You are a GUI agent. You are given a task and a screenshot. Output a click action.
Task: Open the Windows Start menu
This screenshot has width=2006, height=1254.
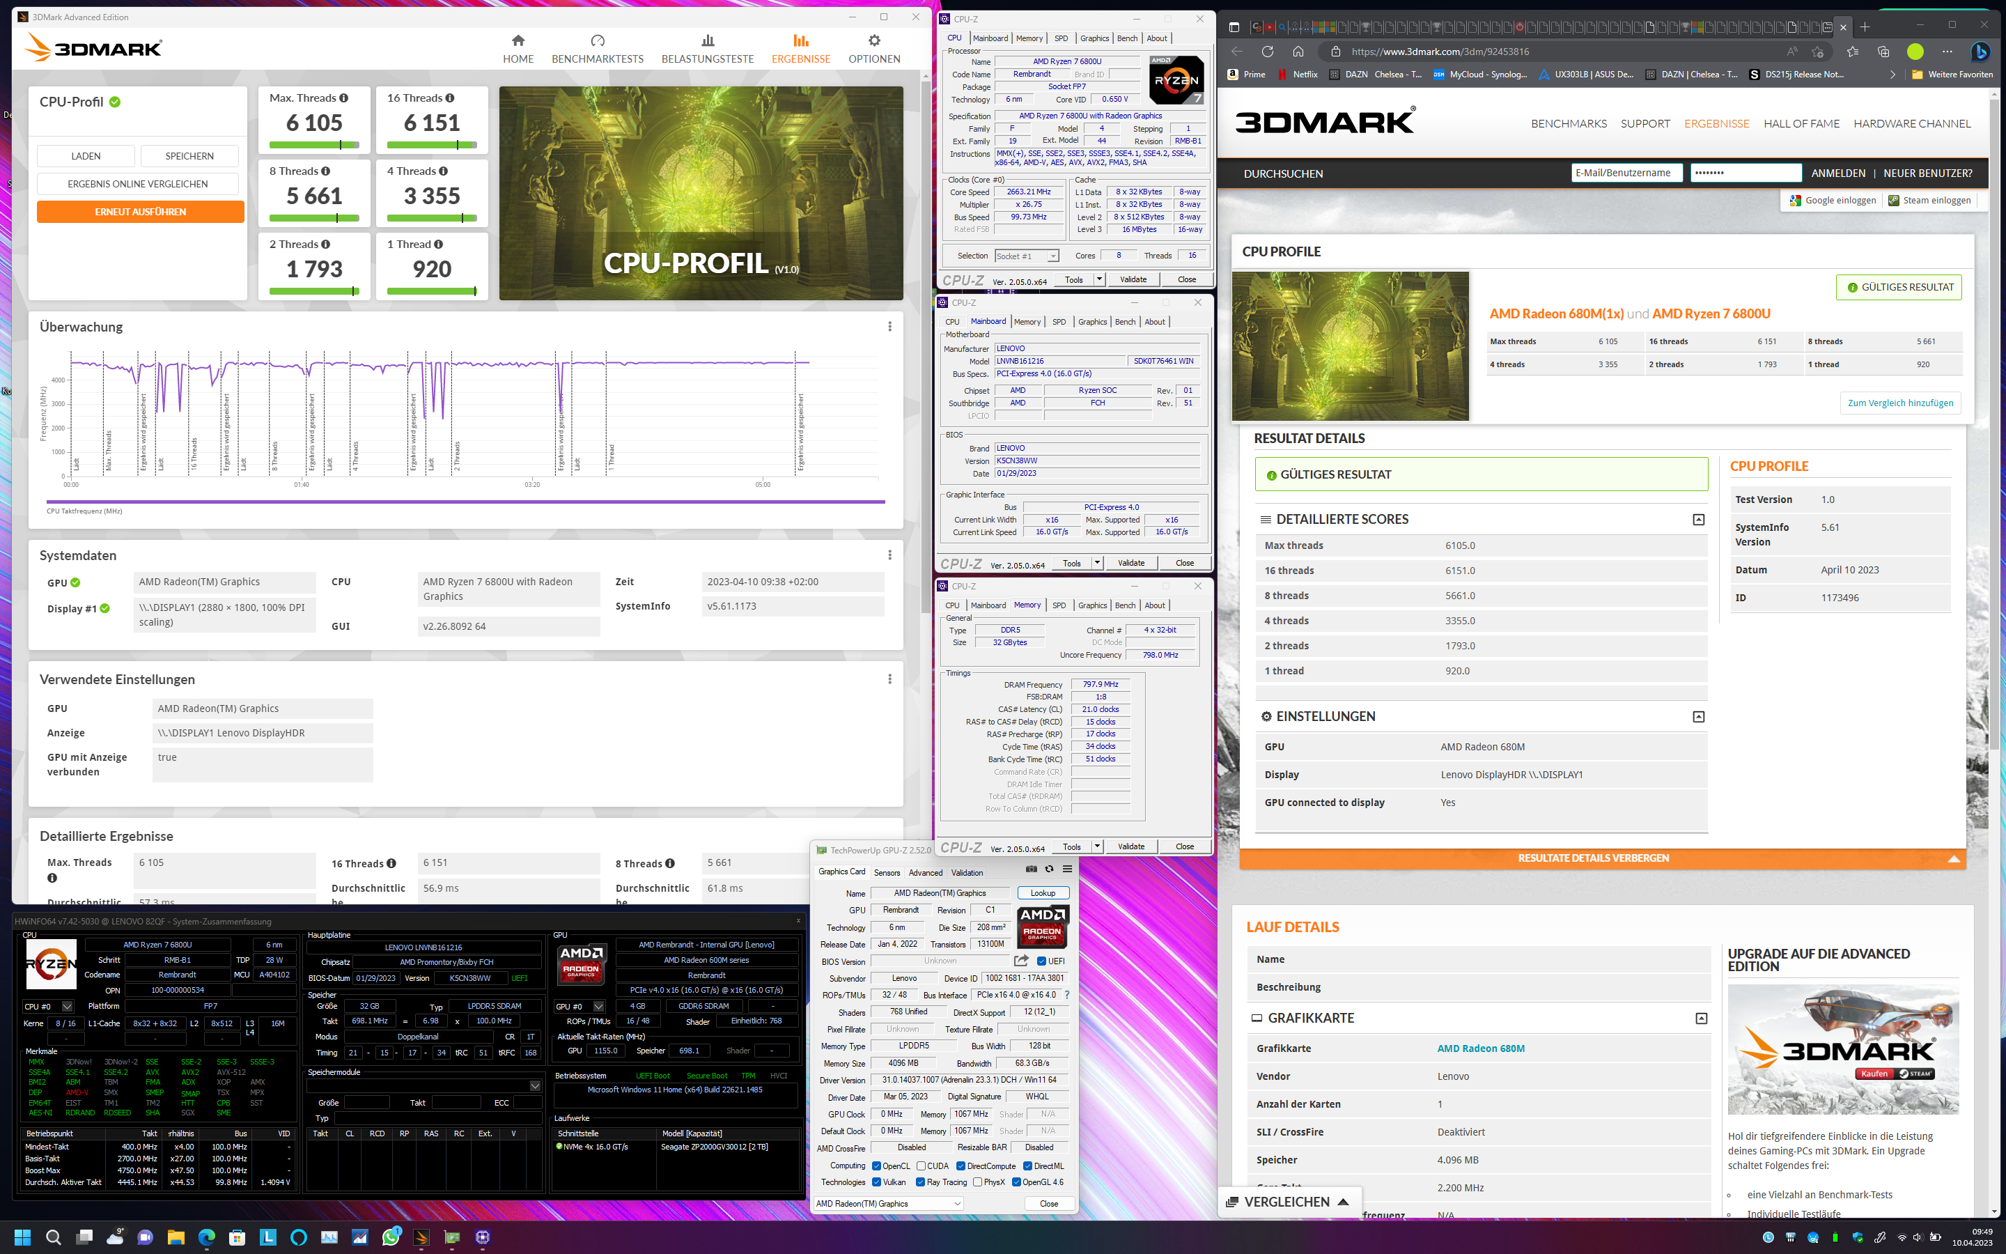coord(22,1237)
